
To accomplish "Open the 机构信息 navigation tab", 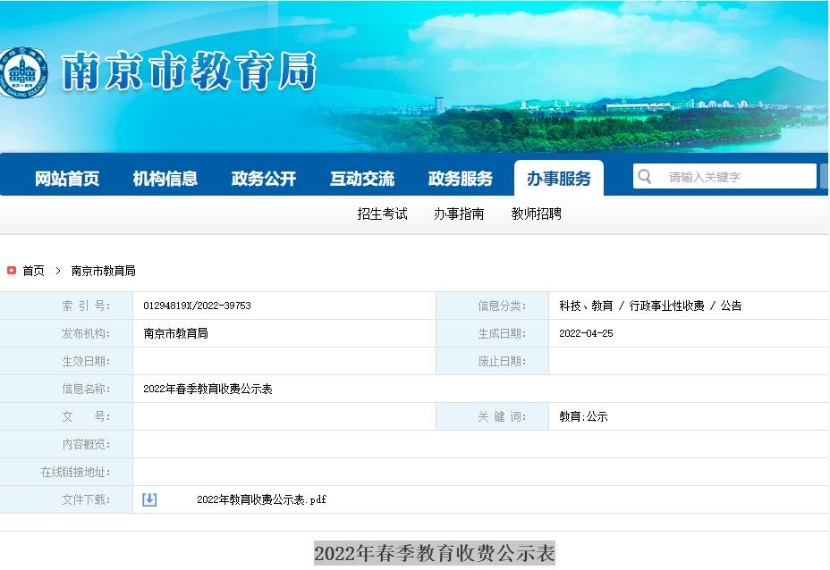I will (165, 179).
